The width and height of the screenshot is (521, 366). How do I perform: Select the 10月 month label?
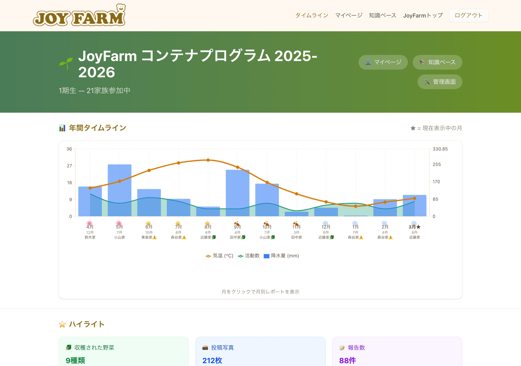[267, 227]
